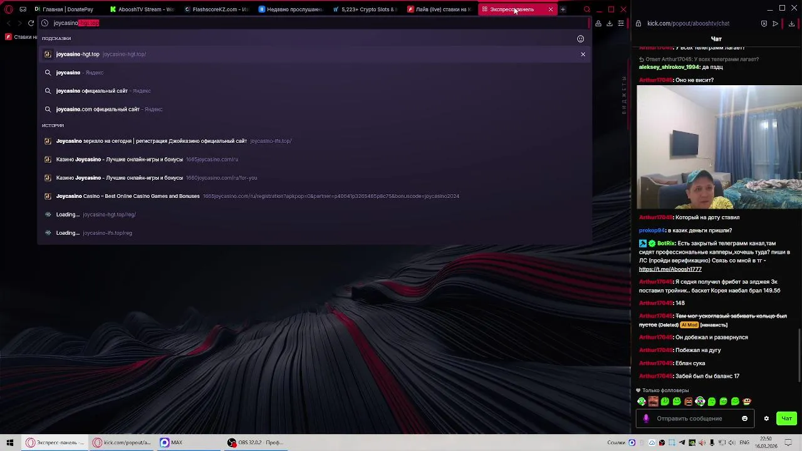
Task: Click the send/flow arrow icon in chat window
Action: point(775,23)
